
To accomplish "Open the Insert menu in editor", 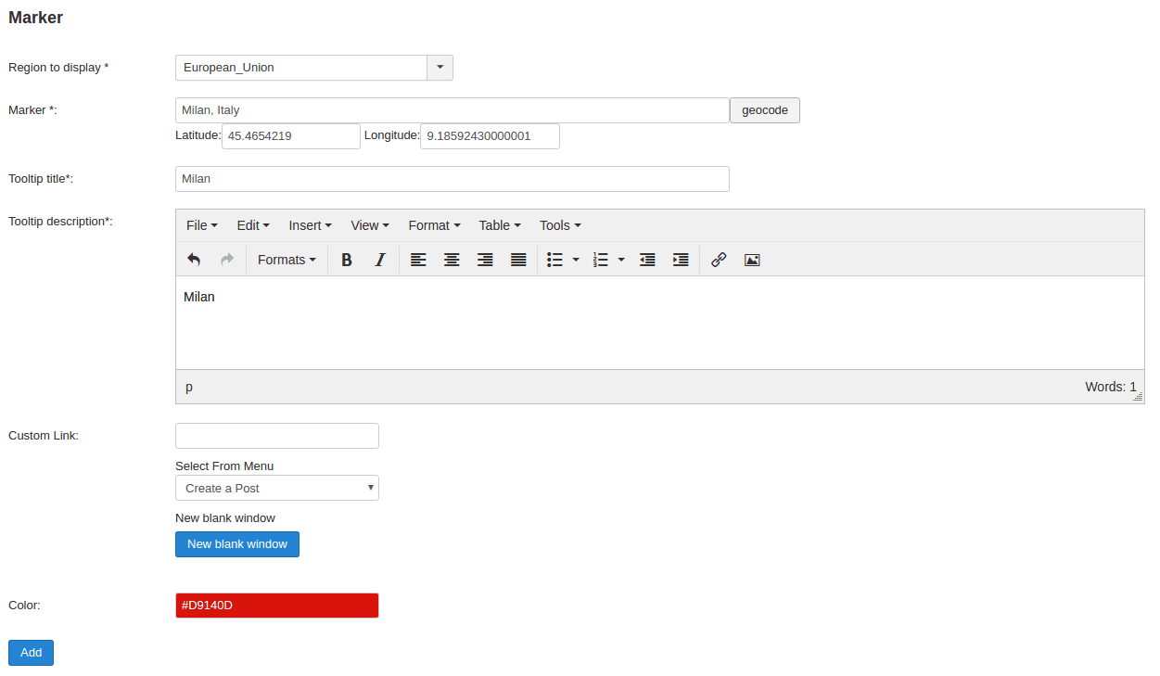I will click(310, 225).
